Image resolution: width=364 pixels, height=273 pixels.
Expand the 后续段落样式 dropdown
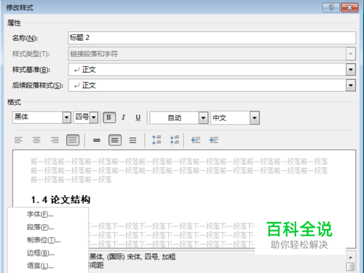click(351, 85)
